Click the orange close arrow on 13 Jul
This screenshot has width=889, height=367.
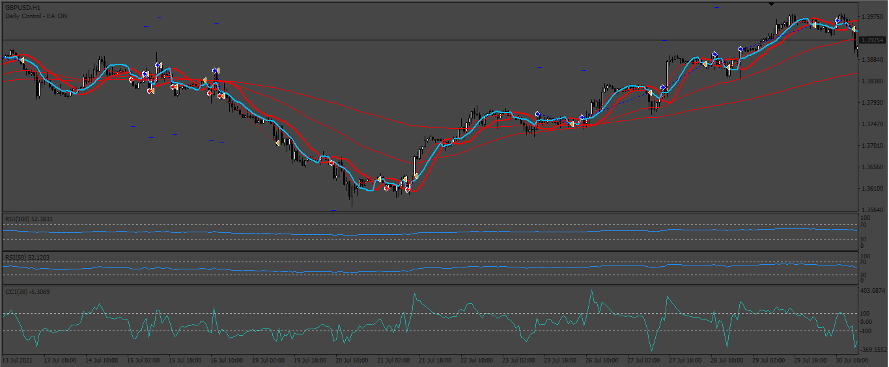[x=21, y=60]
